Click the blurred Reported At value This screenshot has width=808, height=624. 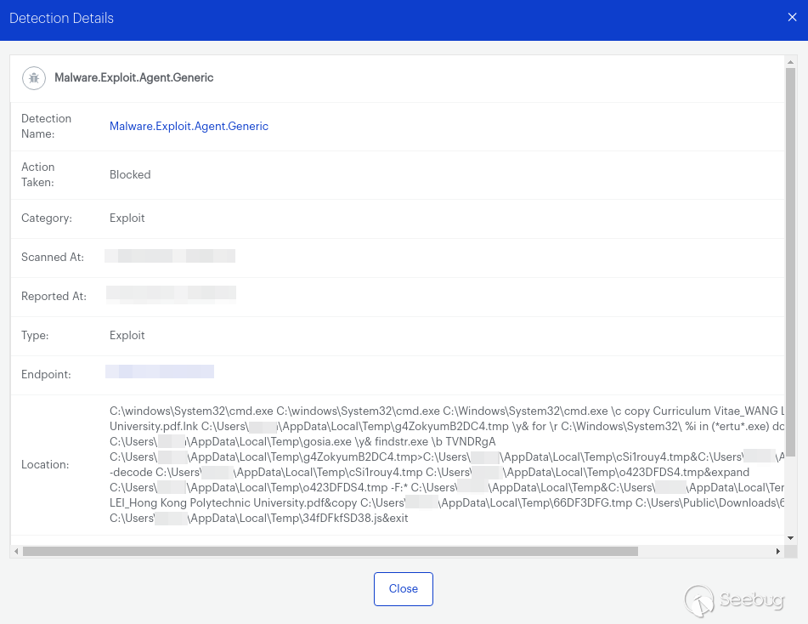pos(171,293)
